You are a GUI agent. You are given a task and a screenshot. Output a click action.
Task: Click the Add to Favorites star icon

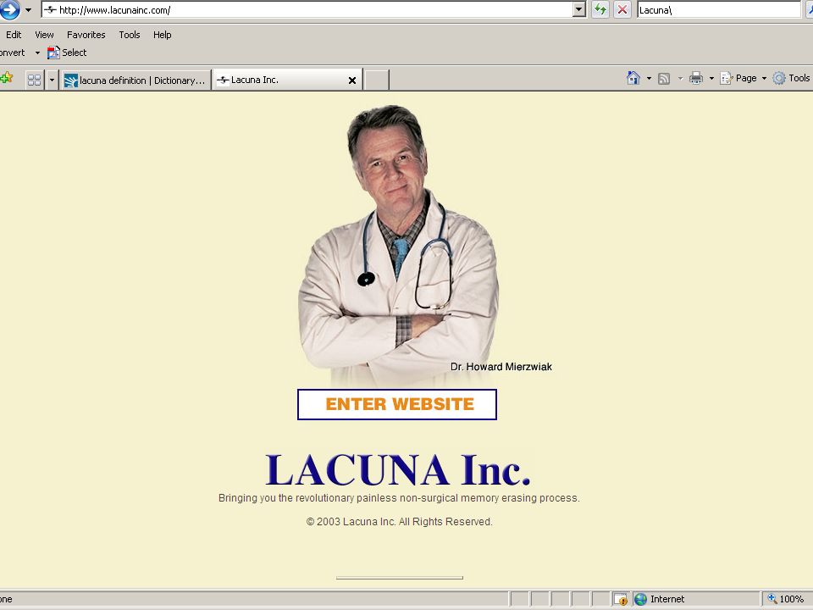pyautogui.click(x=7, y=79)
